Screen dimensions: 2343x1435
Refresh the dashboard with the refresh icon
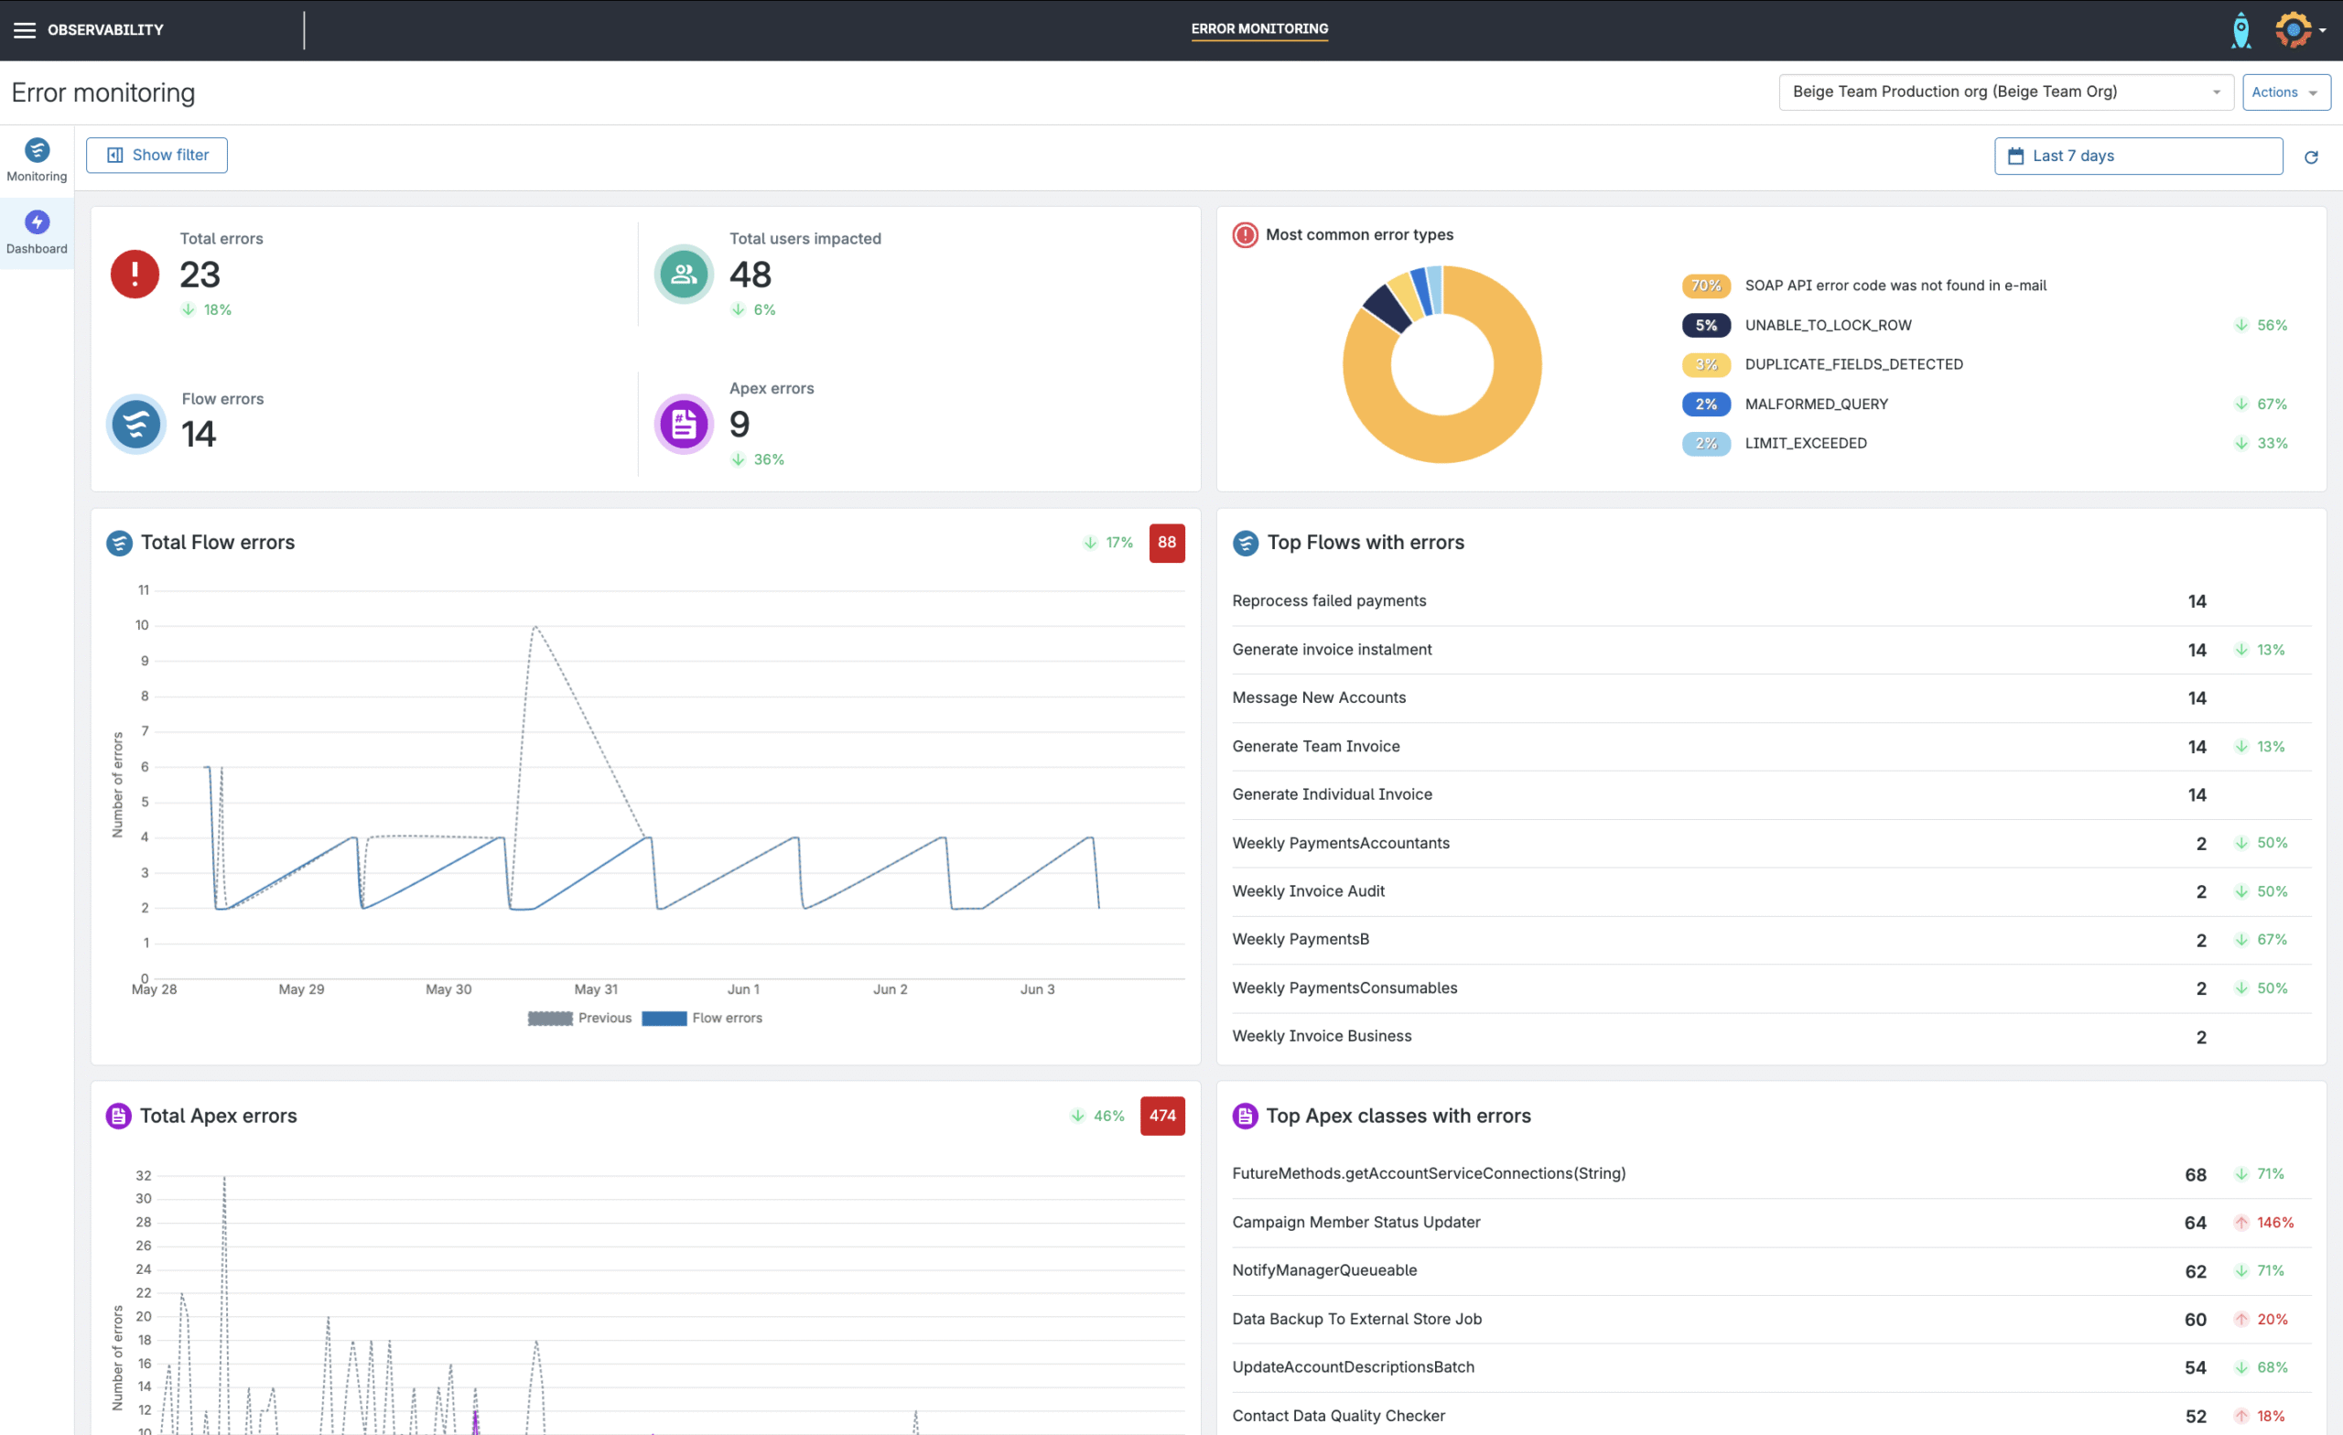tap(2313, 156)
